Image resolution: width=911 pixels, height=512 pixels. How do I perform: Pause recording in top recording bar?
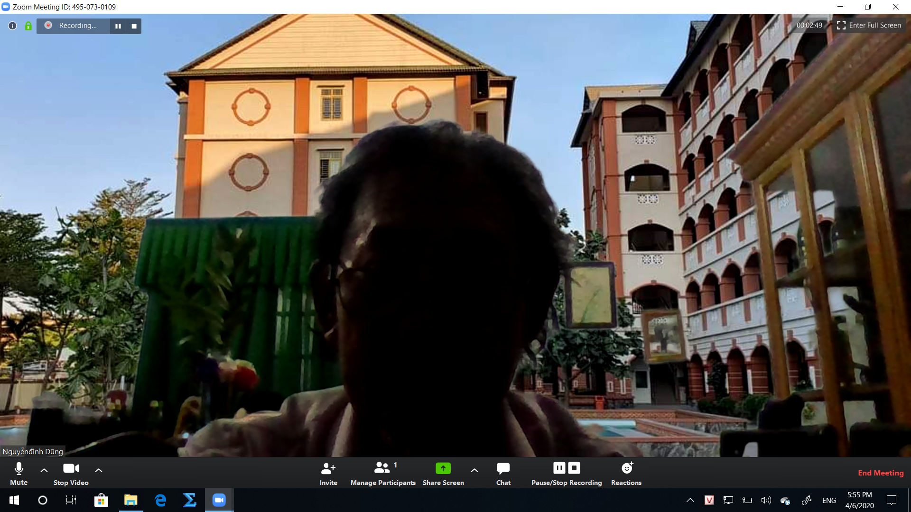point(118,26)
